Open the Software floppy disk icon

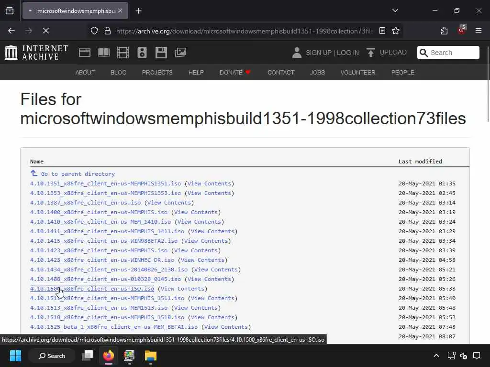(161, 53)
